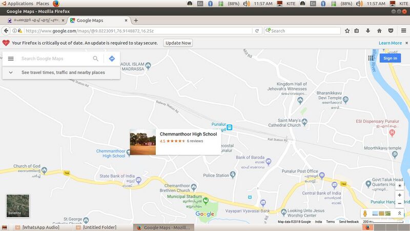Screen dimensions: 410x231
Task: Open Places menu in top panel
Action: (43, 4)
